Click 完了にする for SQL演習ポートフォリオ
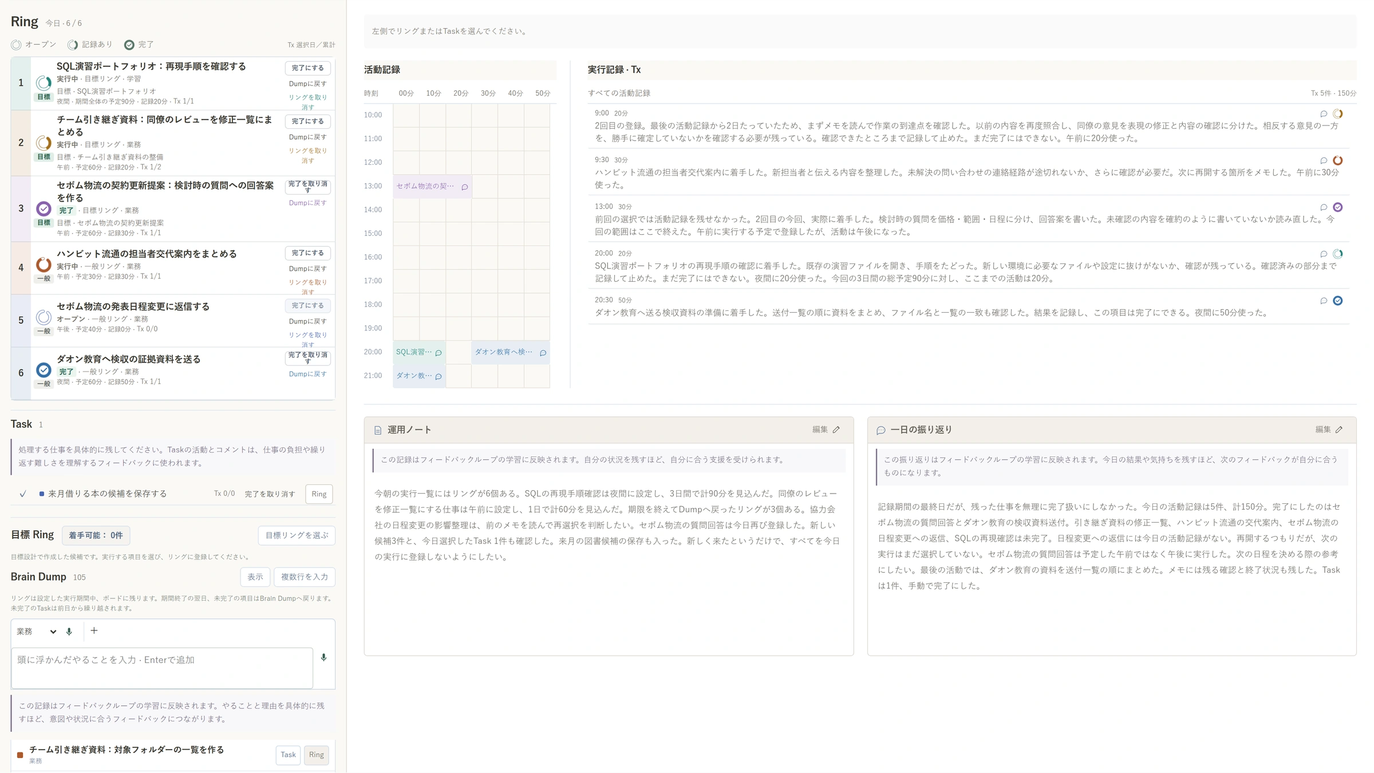This screenshot has width=1374, height=773. point(308,68)
